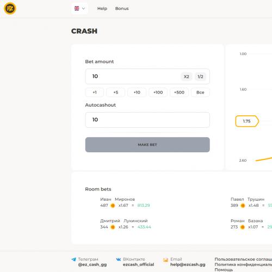Open the language flag dropdown
272x272 pixels.
tap(79, 8)
